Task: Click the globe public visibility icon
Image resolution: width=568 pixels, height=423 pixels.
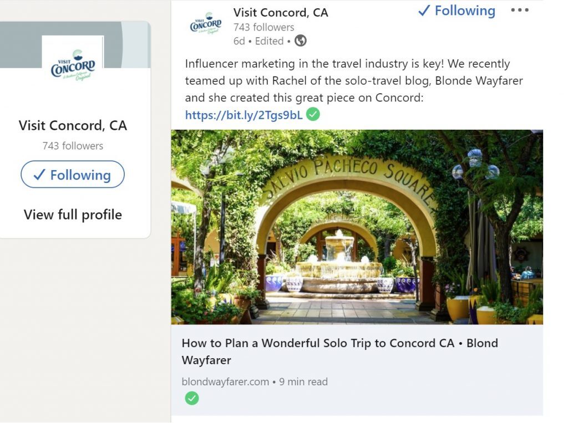Action: point(301,41)
